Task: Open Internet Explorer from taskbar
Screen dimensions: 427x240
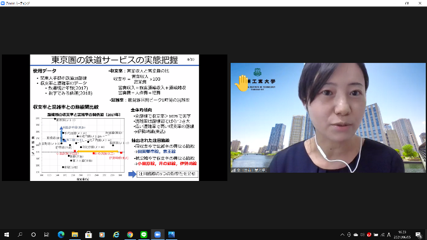Action: 116,234
